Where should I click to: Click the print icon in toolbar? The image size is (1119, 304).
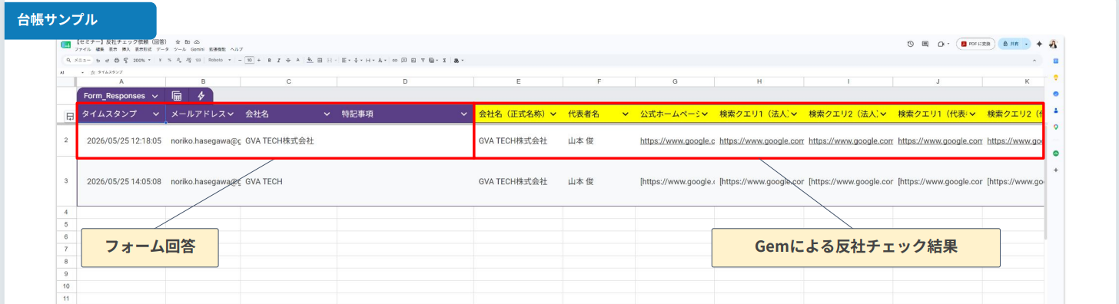(117, 60)
